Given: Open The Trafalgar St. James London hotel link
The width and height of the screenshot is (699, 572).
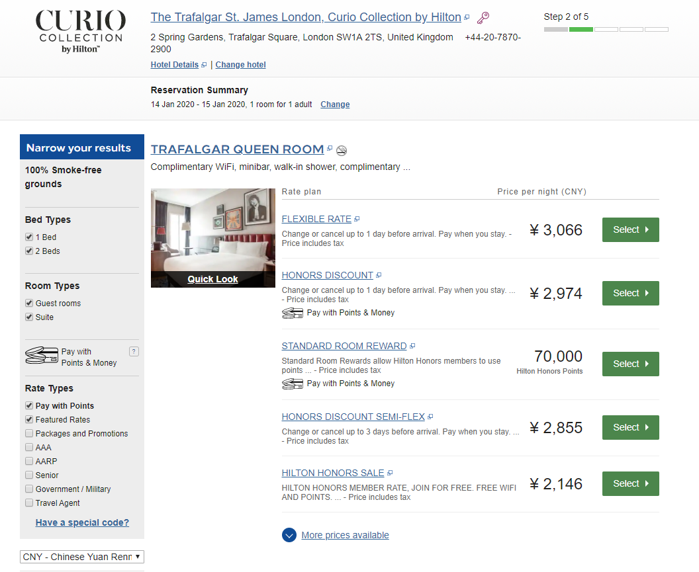Looking at the screenshot, I should [306, 17].
